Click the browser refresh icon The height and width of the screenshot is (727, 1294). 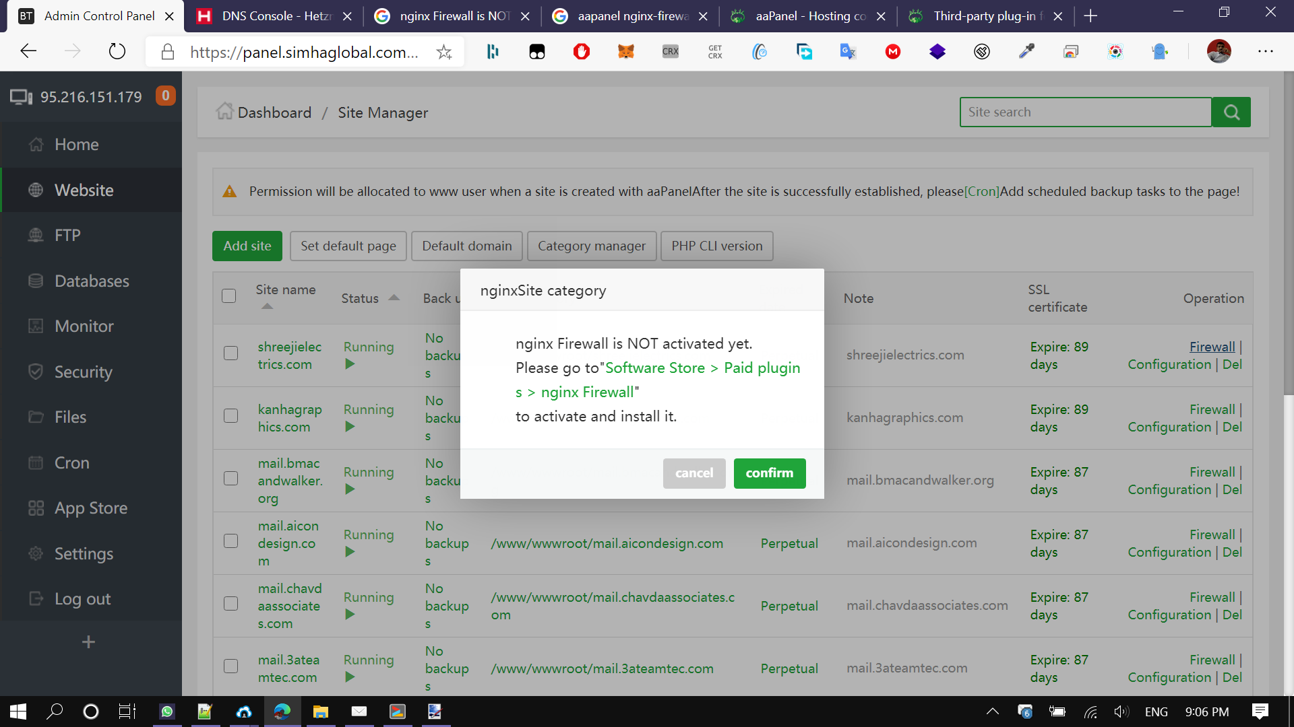tap(117, 51)
